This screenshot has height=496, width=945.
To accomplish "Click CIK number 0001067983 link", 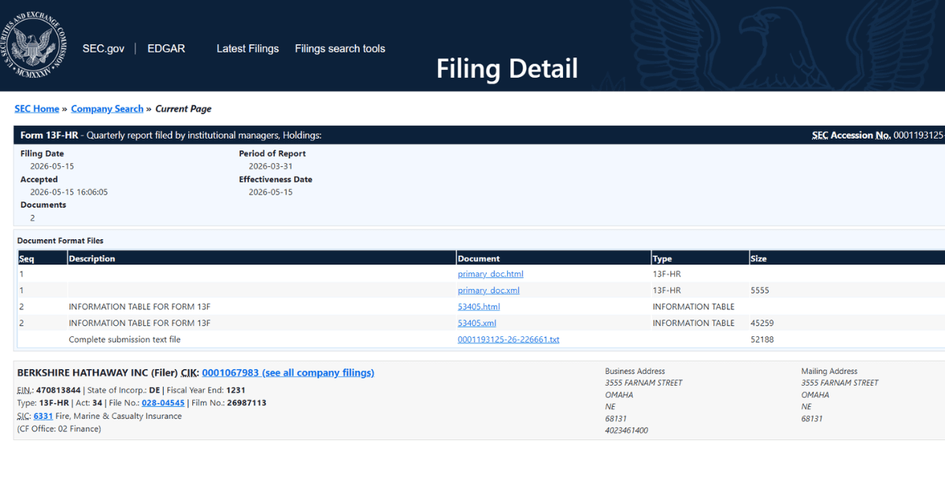I will tap(230, 373).
